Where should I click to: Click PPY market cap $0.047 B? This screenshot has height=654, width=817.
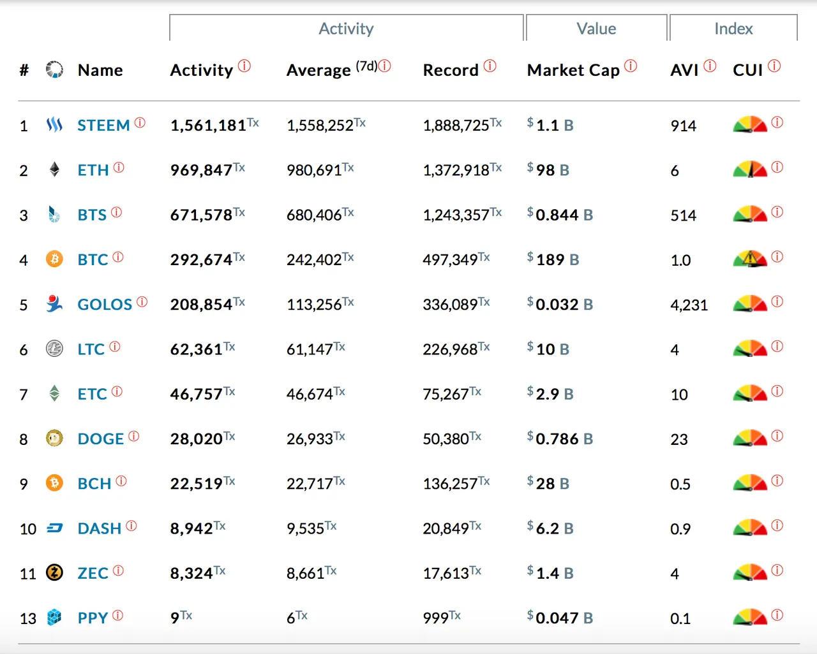[x=560, y=618]
